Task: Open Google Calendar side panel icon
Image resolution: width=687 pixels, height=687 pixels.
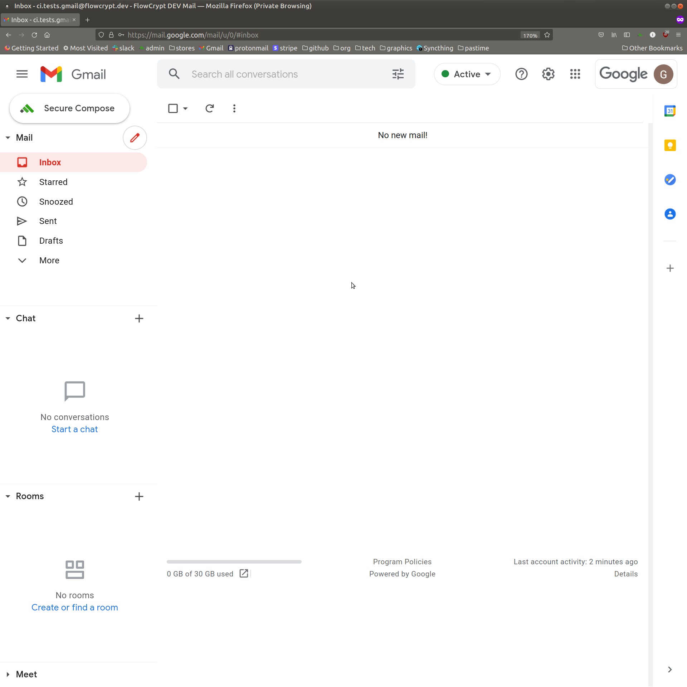Action: 670,111
